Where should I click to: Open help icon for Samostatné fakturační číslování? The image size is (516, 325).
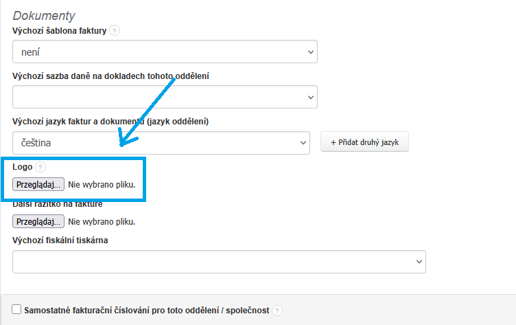coord(277,311)
